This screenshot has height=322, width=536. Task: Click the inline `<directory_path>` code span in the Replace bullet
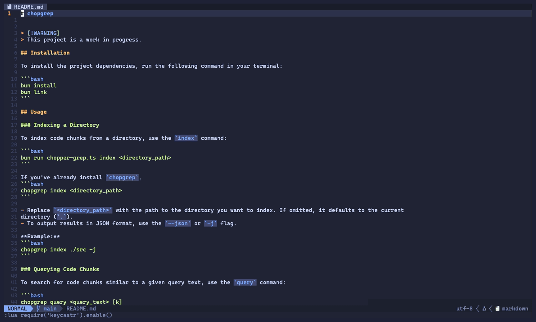point(83,210)
